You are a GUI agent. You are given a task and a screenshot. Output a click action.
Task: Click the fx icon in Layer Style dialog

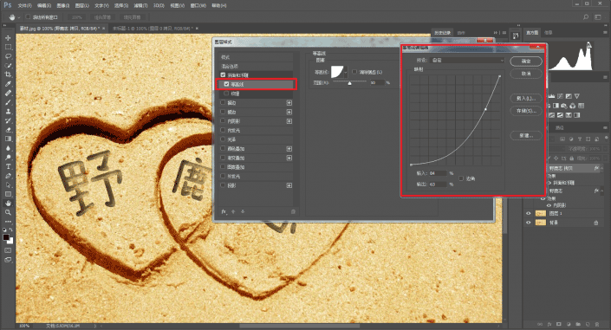224,211
